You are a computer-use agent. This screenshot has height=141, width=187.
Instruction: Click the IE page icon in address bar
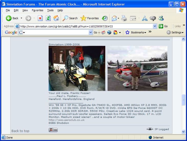(17, 26)
